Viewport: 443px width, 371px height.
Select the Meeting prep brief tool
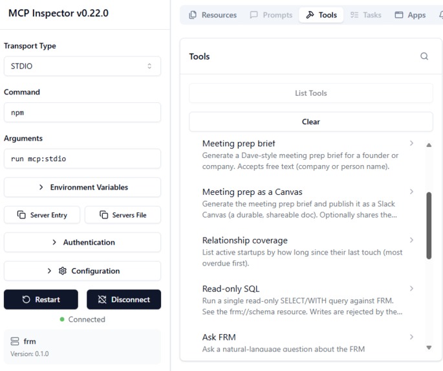pos(308,155)
